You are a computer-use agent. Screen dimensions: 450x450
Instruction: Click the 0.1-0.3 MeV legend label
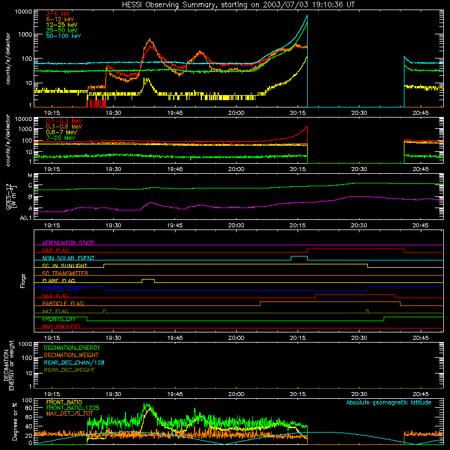pyautogui.click(x=64, y=121)
